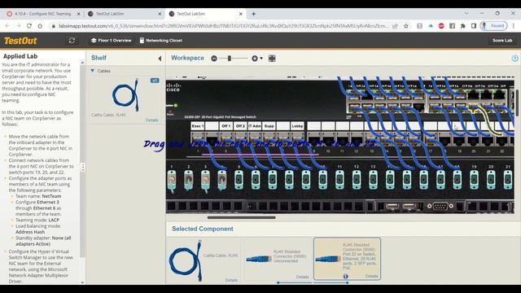Viewport: 521px width, 293px height.
Task: Open Details link under selected Cat5e cable
Action: (x=231, y=280)
